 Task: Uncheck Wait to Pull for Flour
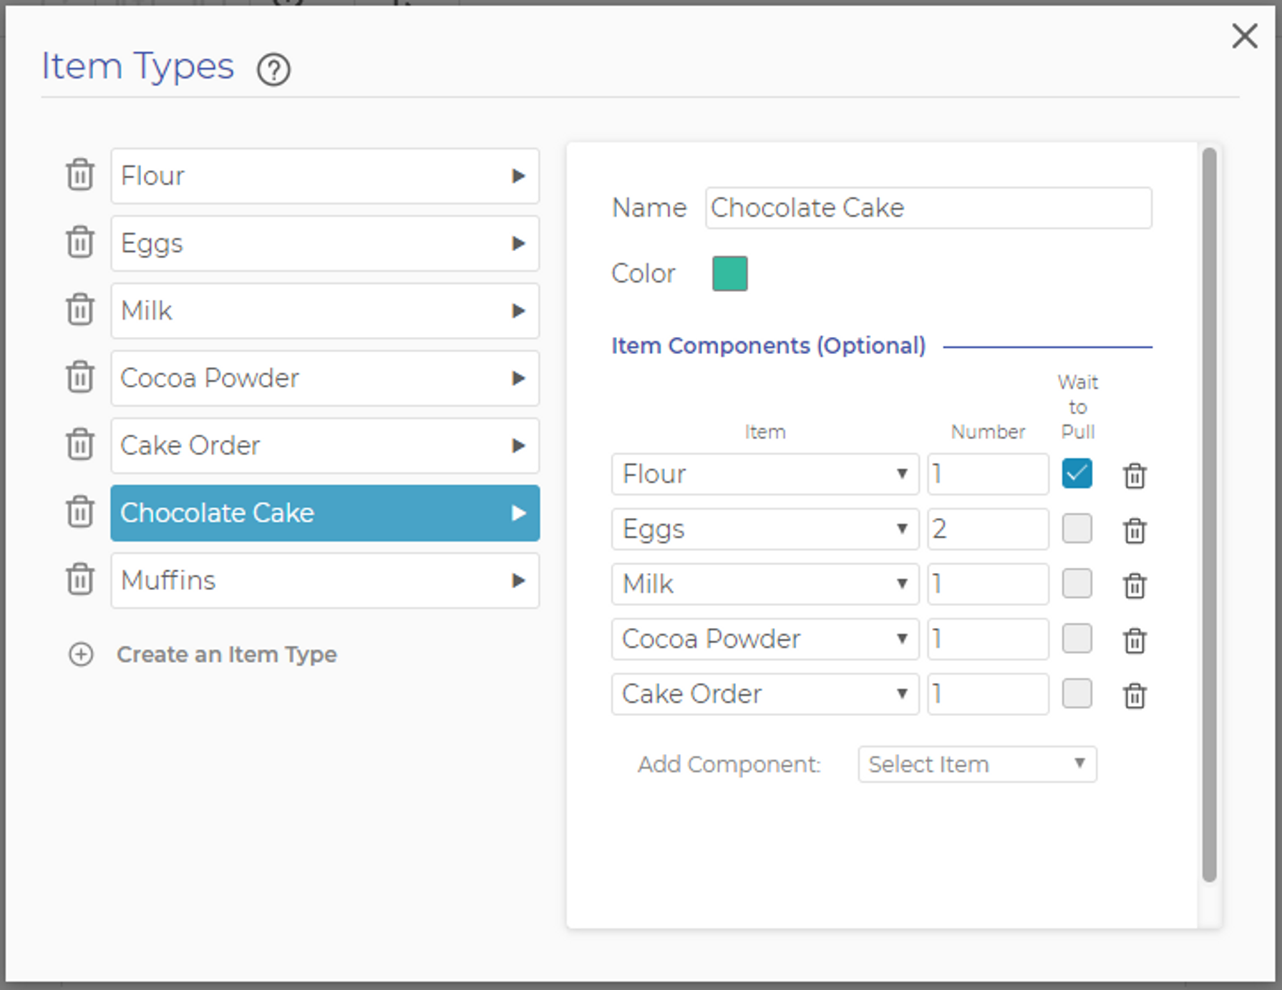[x=1077, y=474]
